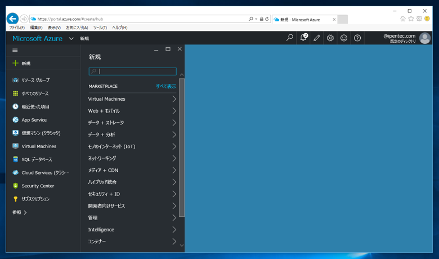This screenshot has height=259, width=439.
Task: Open the 表示(V) menu
Action: (54, 28)
